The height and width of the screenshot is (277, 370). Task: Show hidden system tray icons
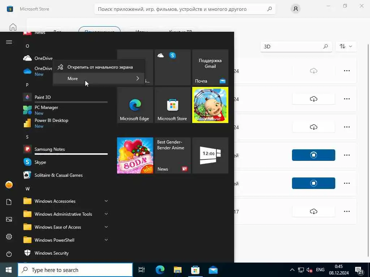(x=292, y=270)
